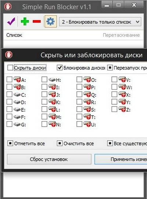
Task: Click the Q: unavailable drive icon
Action: tap(87, 94)
